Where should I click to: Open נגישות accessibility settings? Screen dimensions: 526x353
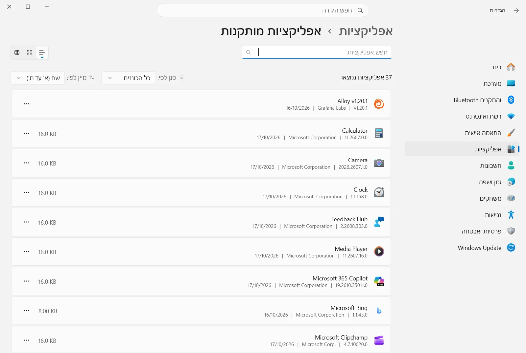pyautogui.click(x=462, y=215)
